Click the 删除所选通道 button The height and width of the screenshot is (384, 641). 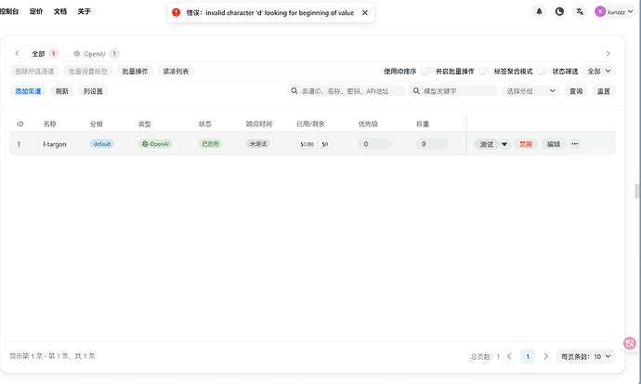coord(34,72)
